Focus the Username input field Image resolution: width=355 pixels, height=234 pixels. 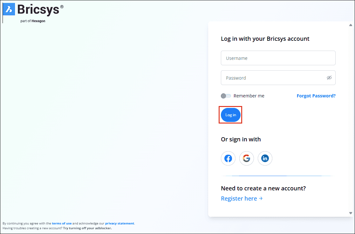point(278,58)
